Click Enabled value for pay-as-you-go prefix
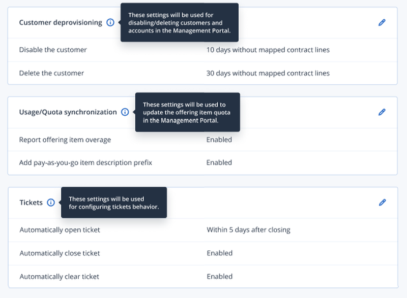The width and height of the screenshot is (407, 298). coord(219,162)
